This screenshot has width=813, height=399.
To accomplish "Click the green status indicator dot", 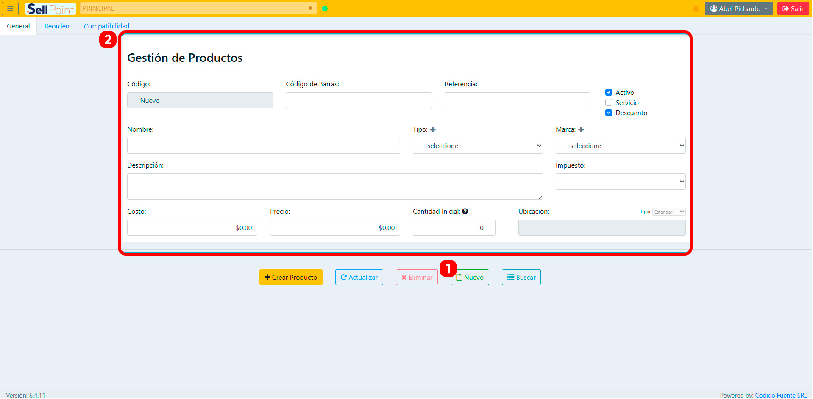I will [325, 8].
